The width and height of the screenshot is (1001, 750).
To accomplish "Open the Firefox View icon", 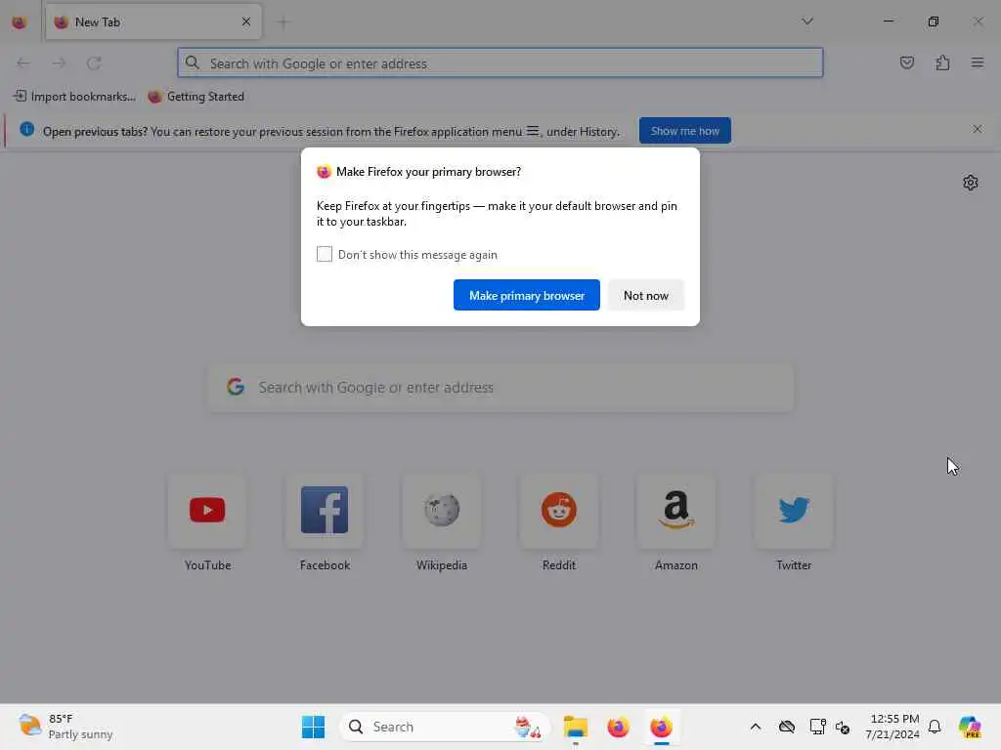I will 20,22.
